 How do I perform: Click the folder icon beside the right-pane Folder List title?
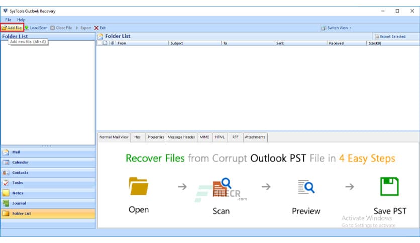coord(100,36)
